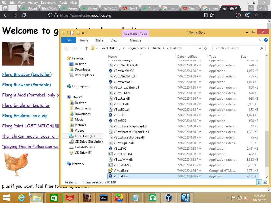Select Network in navigation pane
This screenshot has height=203, width=271.
[78, 164]
